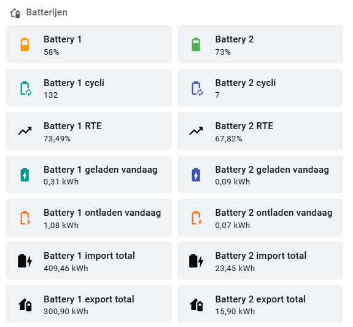
Task: Open the Battery 2 73% tile
Action: [x=260, y=44]
